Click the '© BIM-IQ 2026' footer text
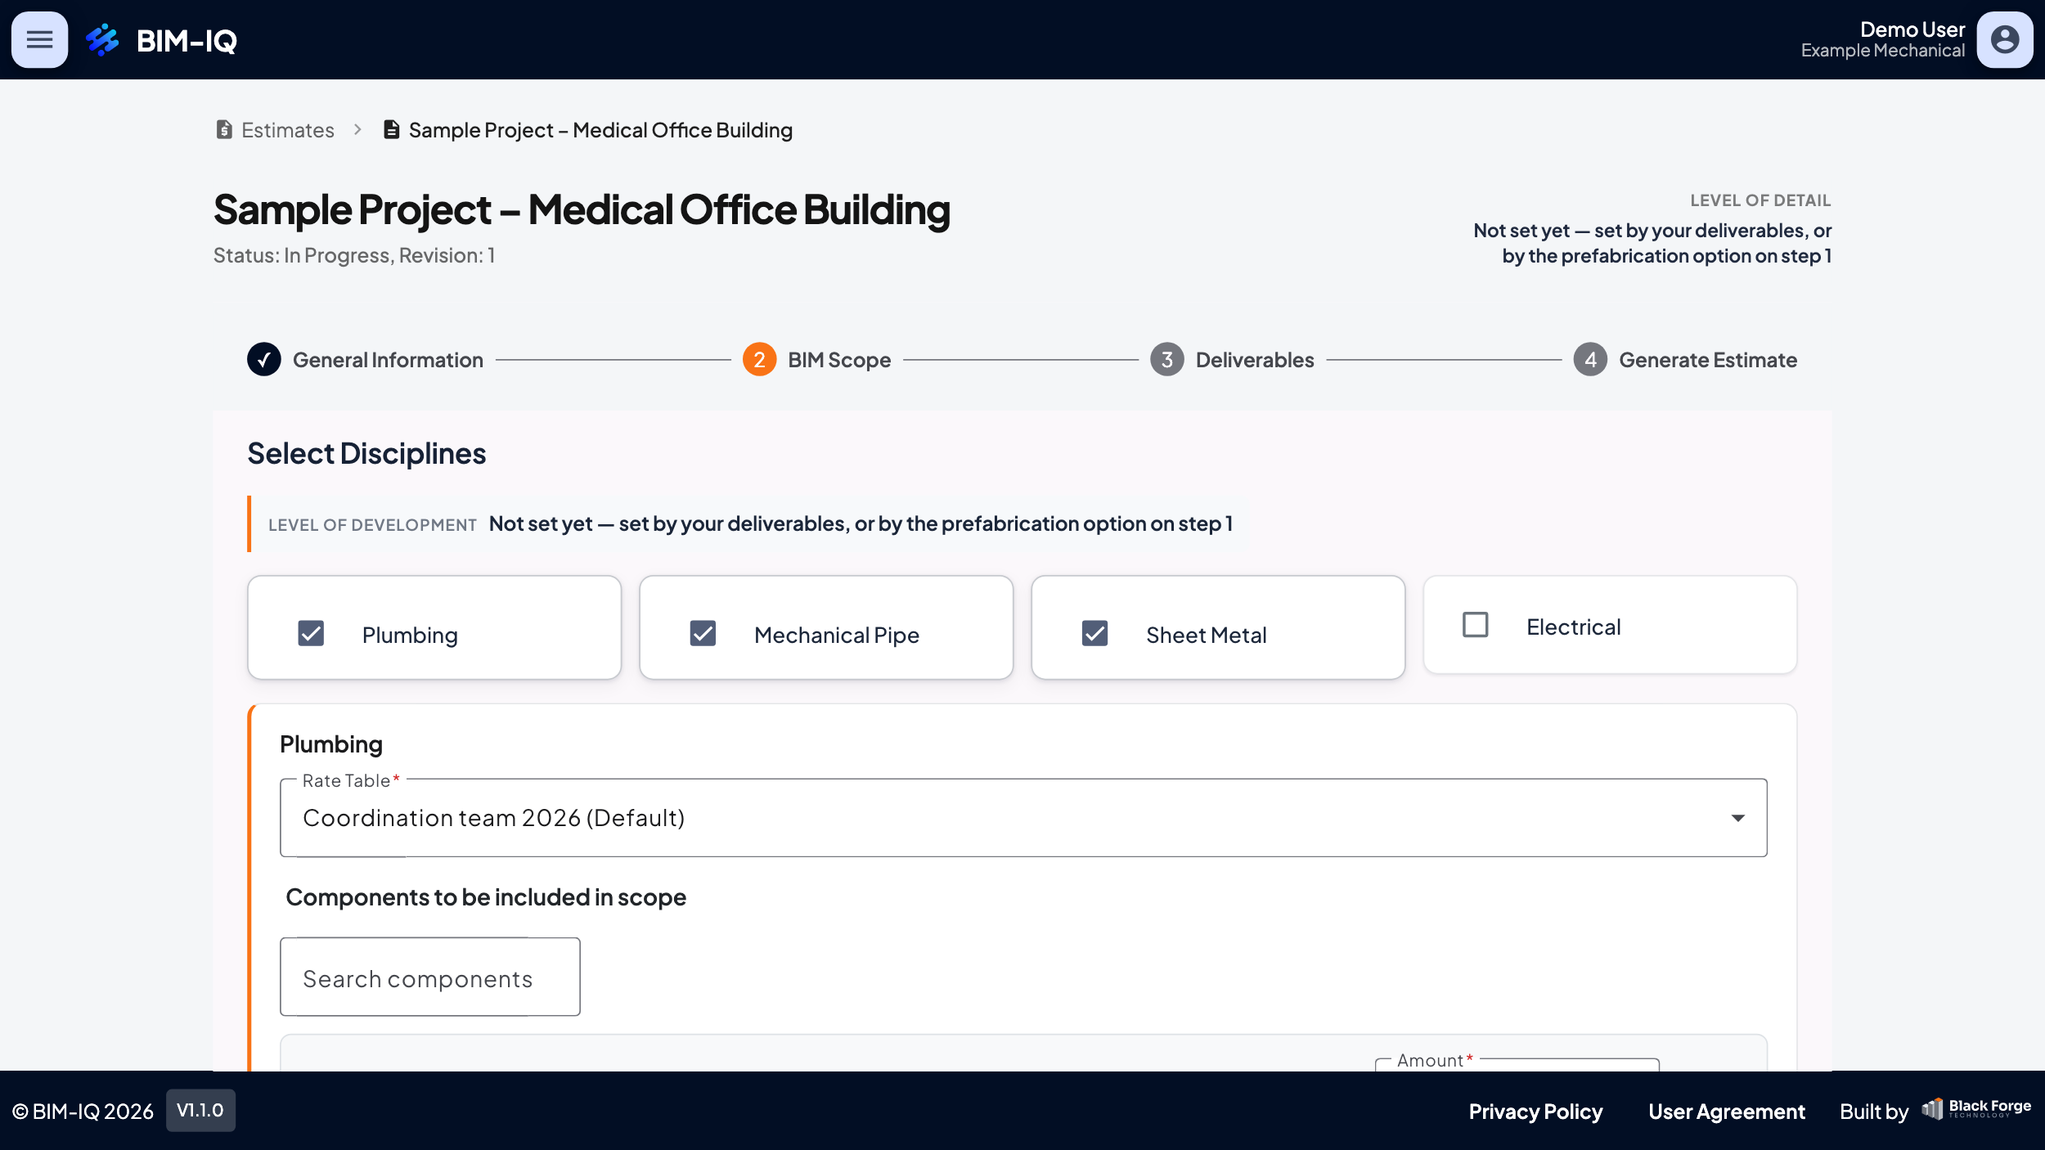 point(83,1112)
